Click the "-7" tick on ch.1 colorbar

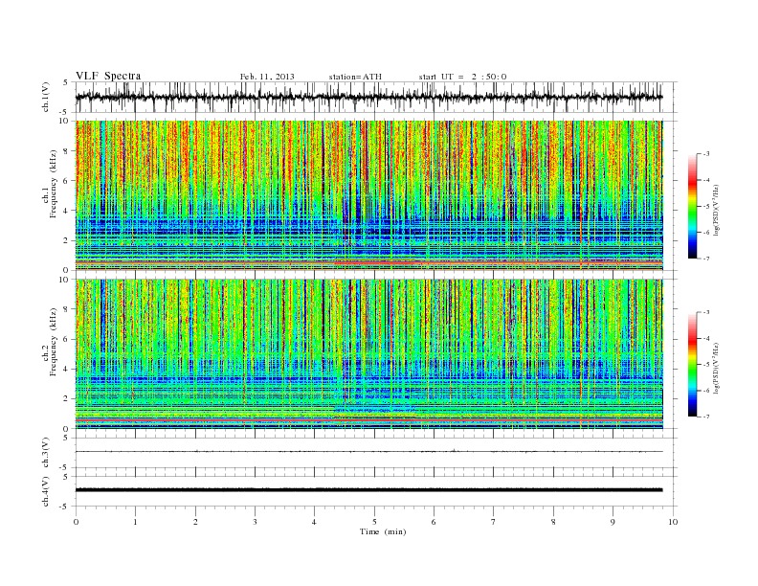tap(706, 259)
